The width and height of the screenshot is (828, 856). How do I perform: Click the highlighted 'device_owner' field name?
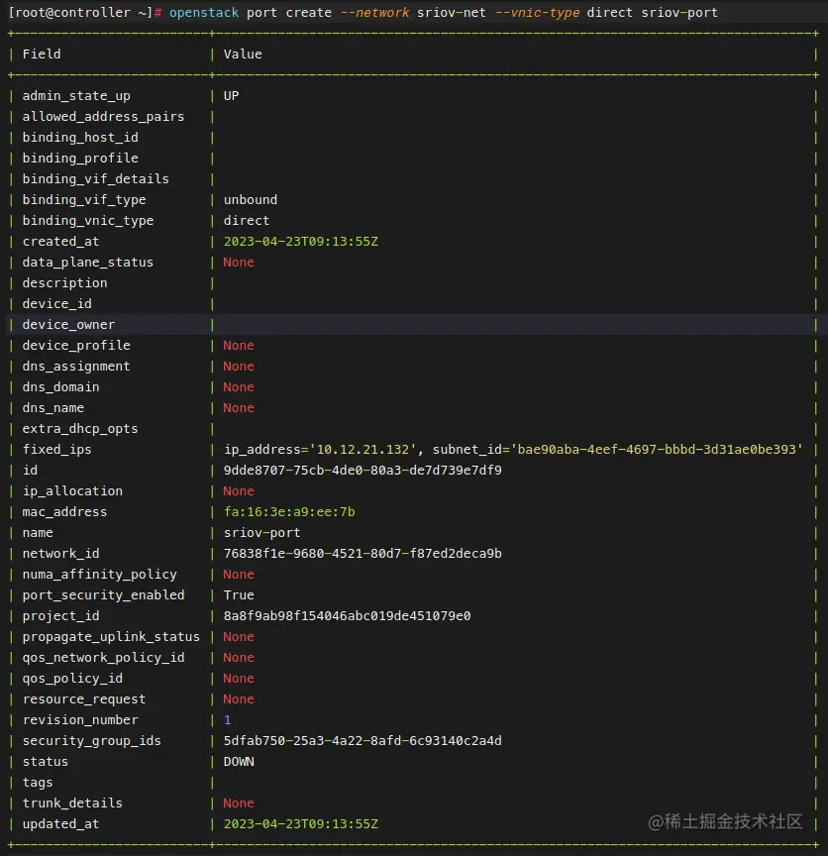68,325
